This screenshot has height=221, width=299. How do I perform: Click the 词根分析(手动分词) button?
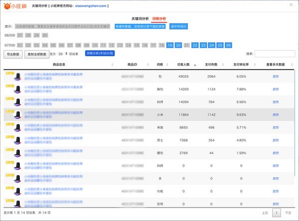(100, 53)
